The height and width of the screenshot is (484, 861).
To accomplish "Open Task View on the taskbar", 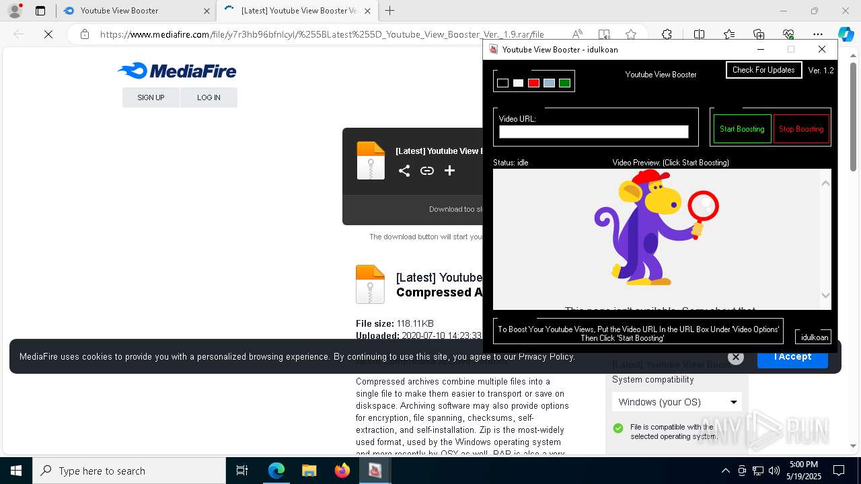I will (243, 471).
